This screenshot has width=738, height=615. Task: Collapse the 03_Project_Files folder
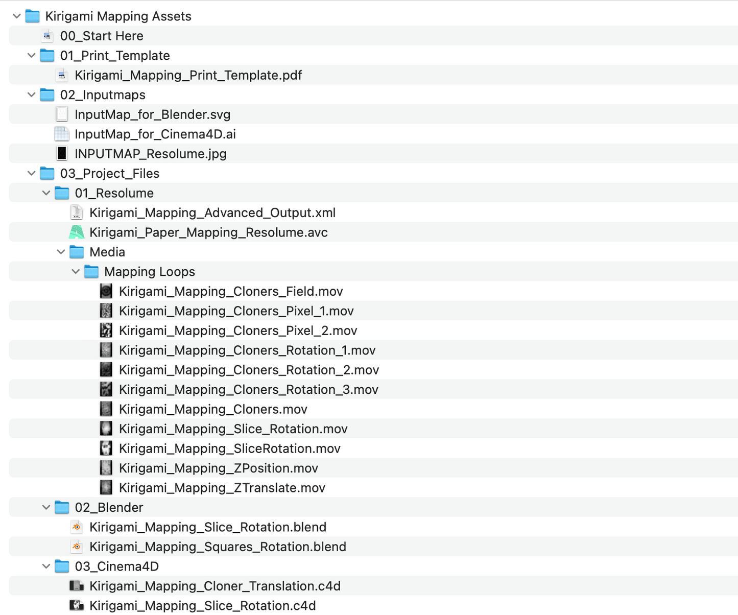click(x=32, y=173)
